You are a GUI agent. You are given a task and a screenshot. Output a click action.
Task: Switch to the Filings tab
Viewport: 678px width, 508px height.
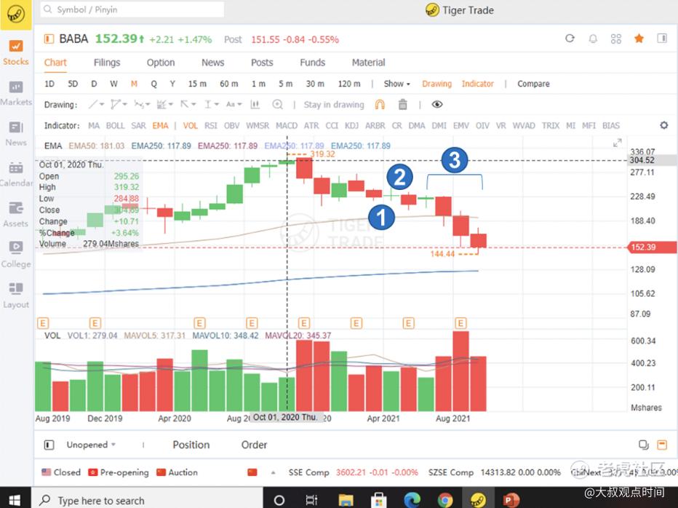tap(107, 63)
